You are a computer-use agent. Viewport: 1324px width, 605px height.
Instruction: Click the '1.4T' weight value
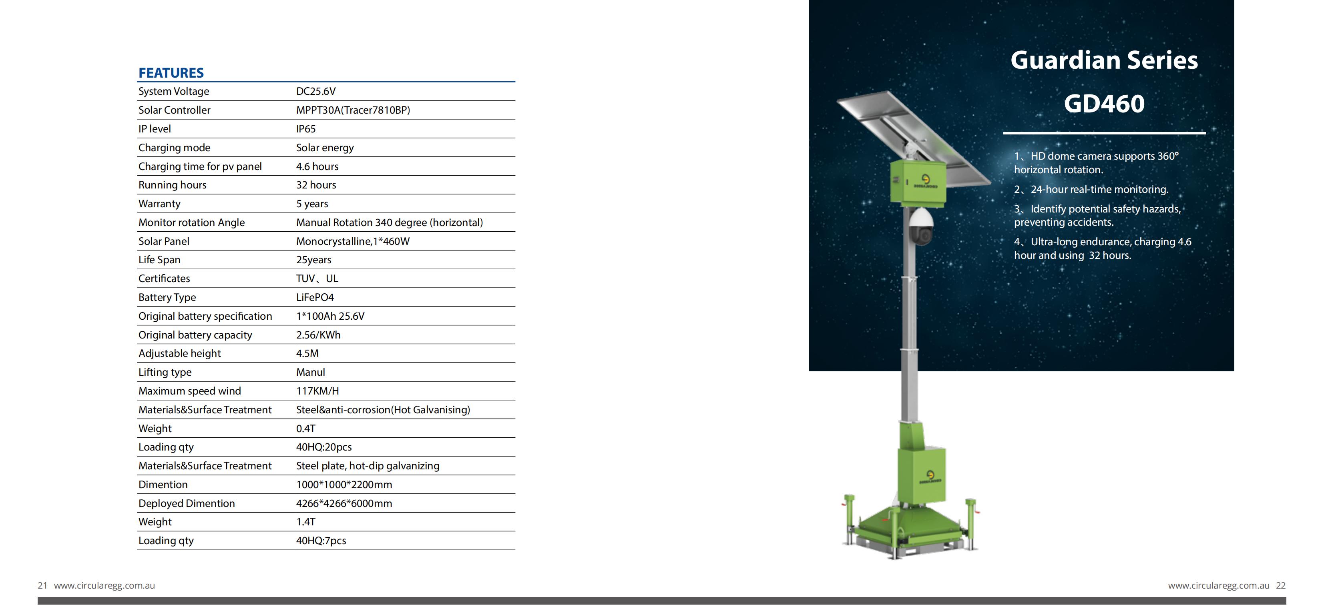(306, 522)
